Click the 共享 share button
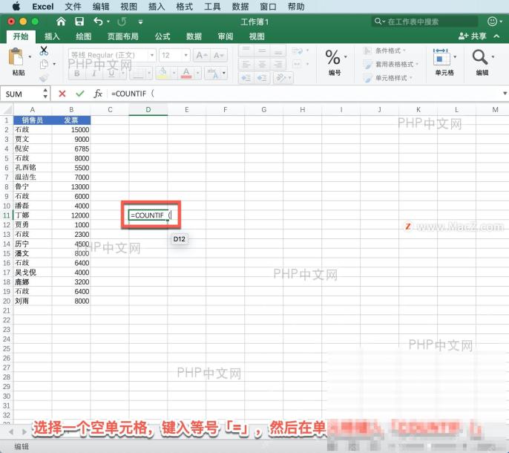509x453 pixels. tap(473, 36)
